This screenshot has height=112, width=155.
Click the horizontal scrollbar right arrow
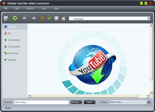tap(148, 96)
